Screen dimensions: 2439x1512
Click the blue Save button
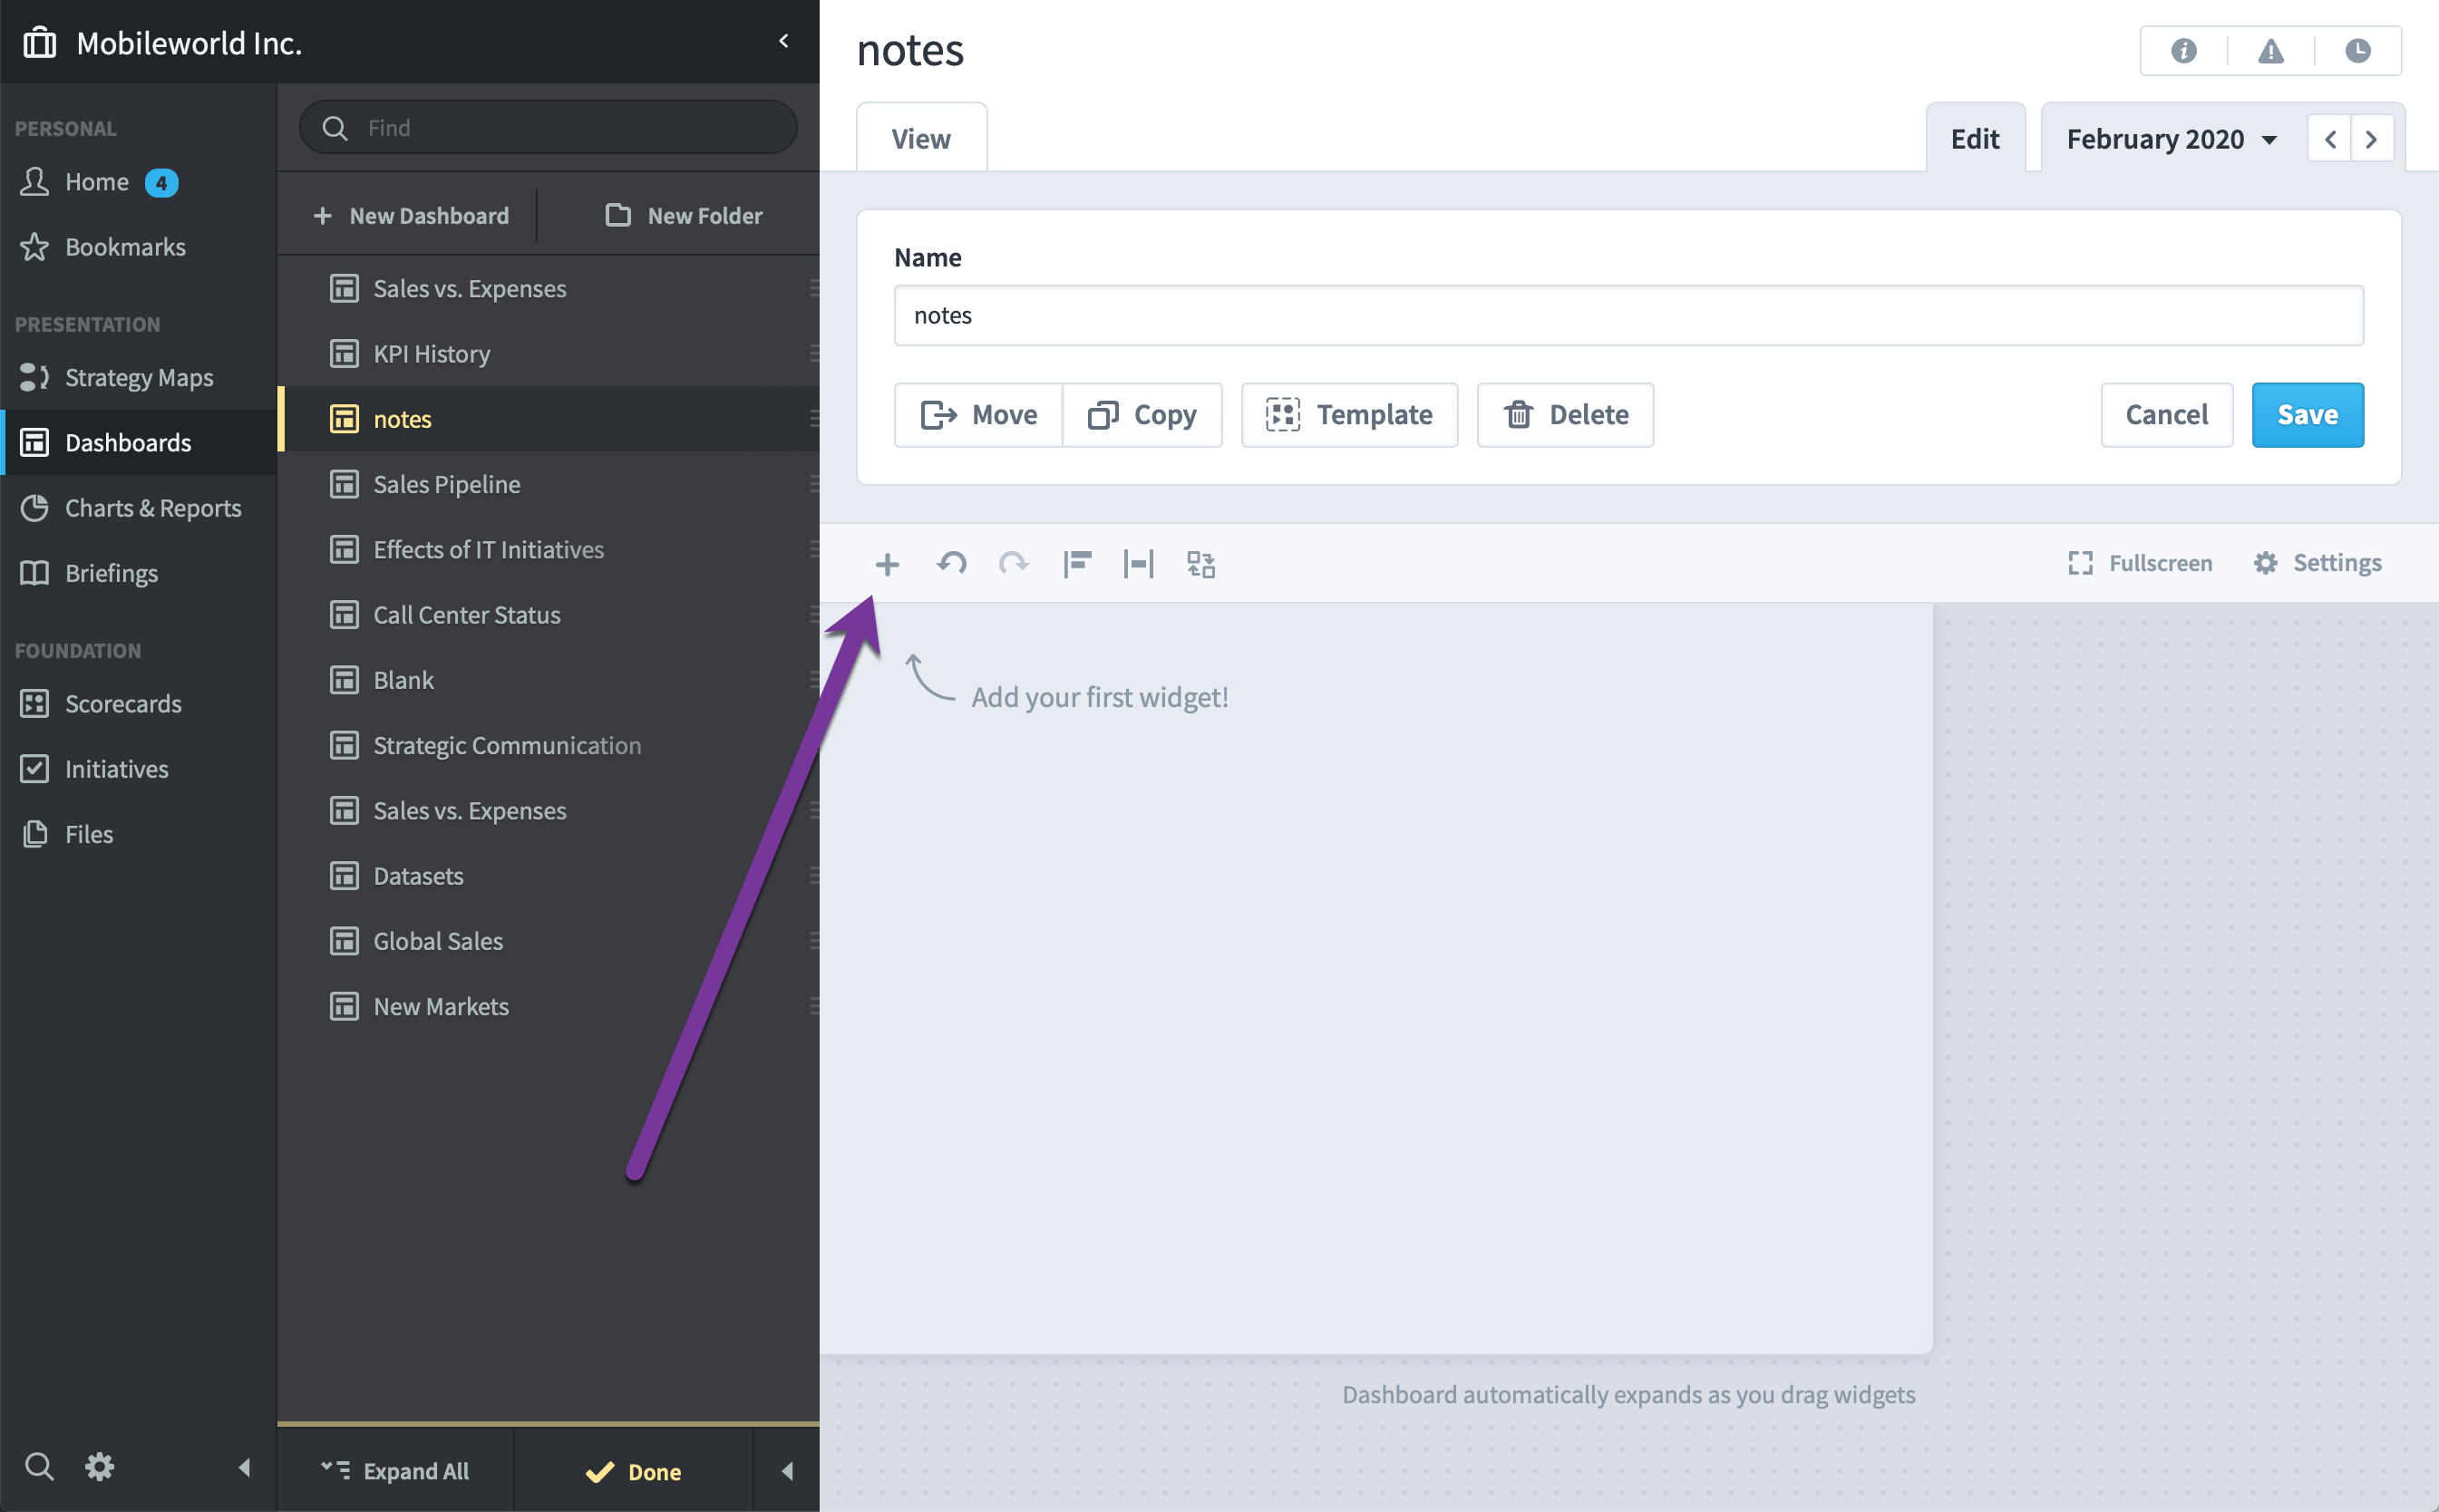[x=2307, y=414]
